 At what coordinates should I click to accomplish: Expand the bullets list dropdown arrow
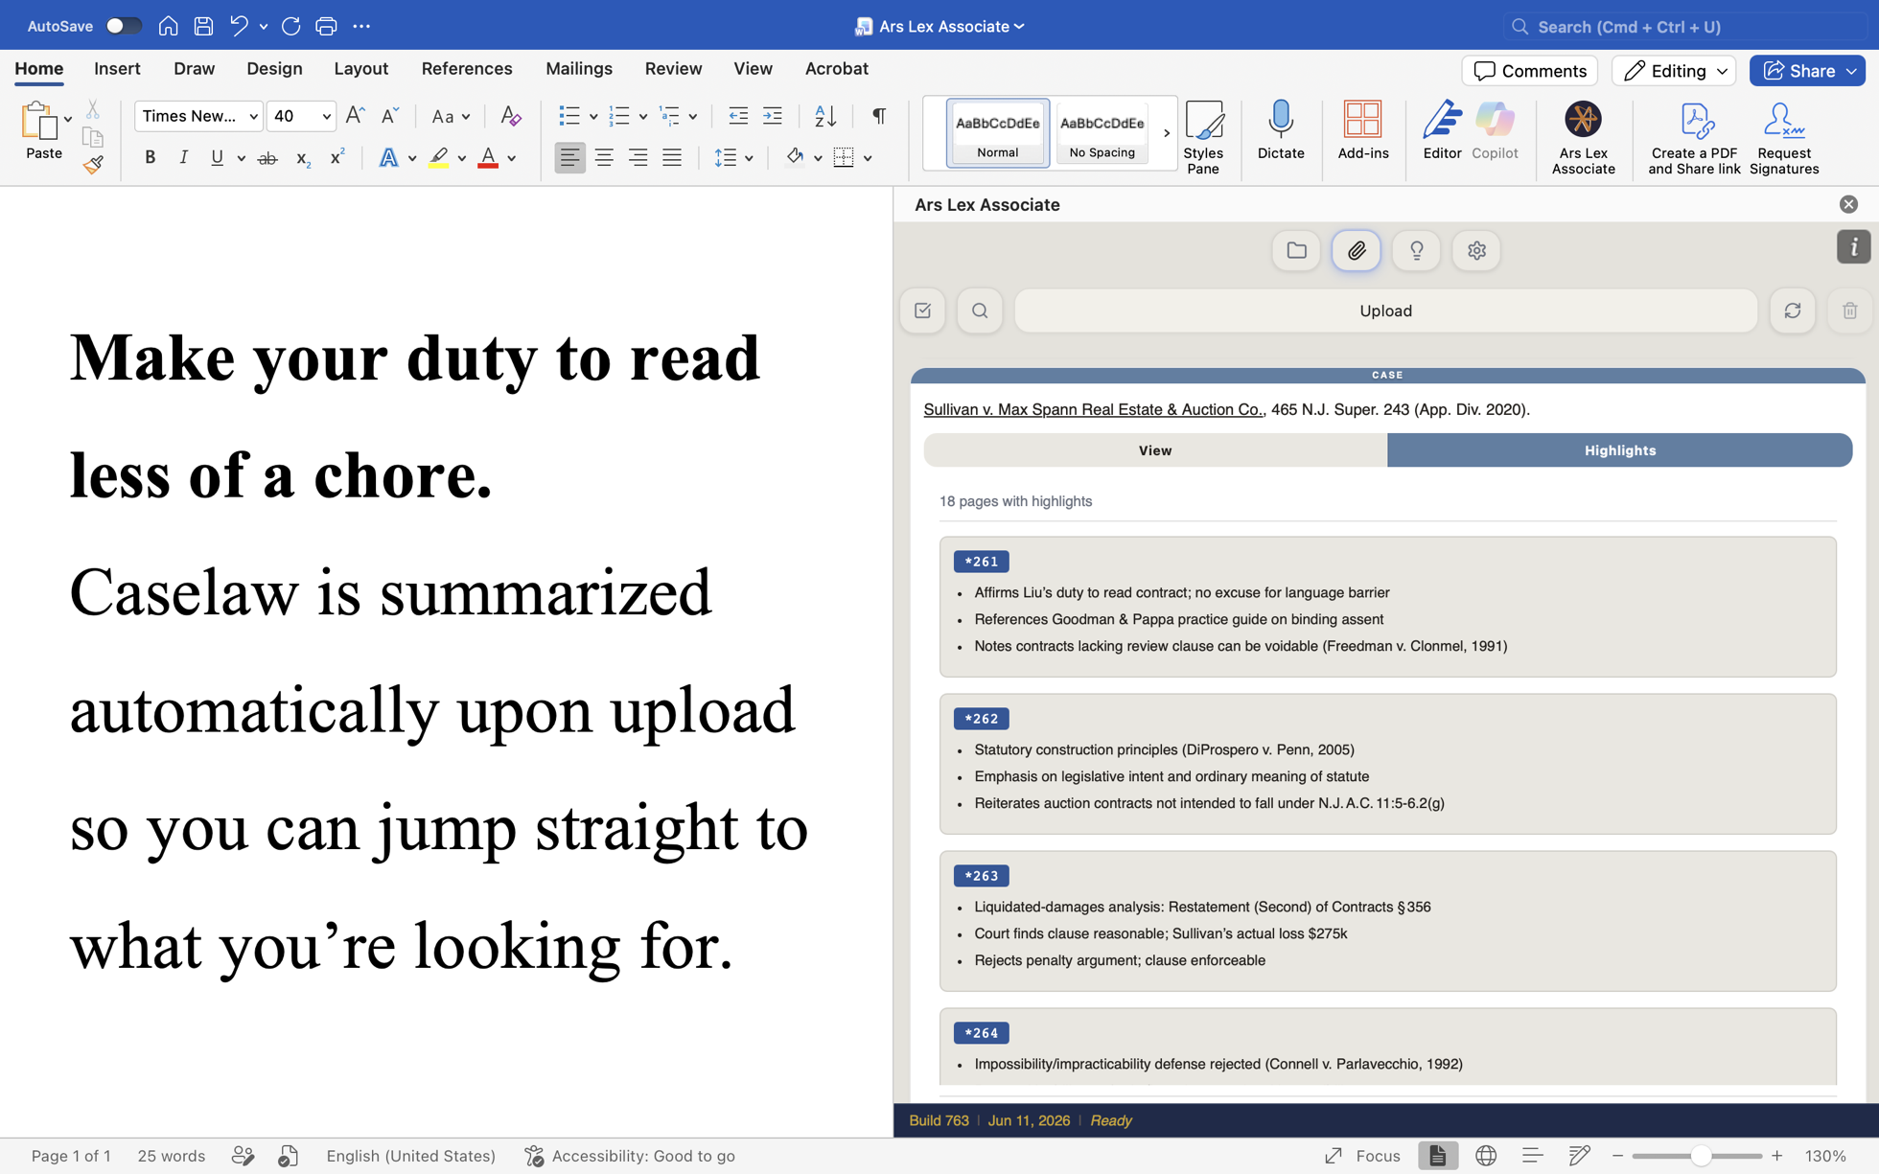tap(593, 117)
